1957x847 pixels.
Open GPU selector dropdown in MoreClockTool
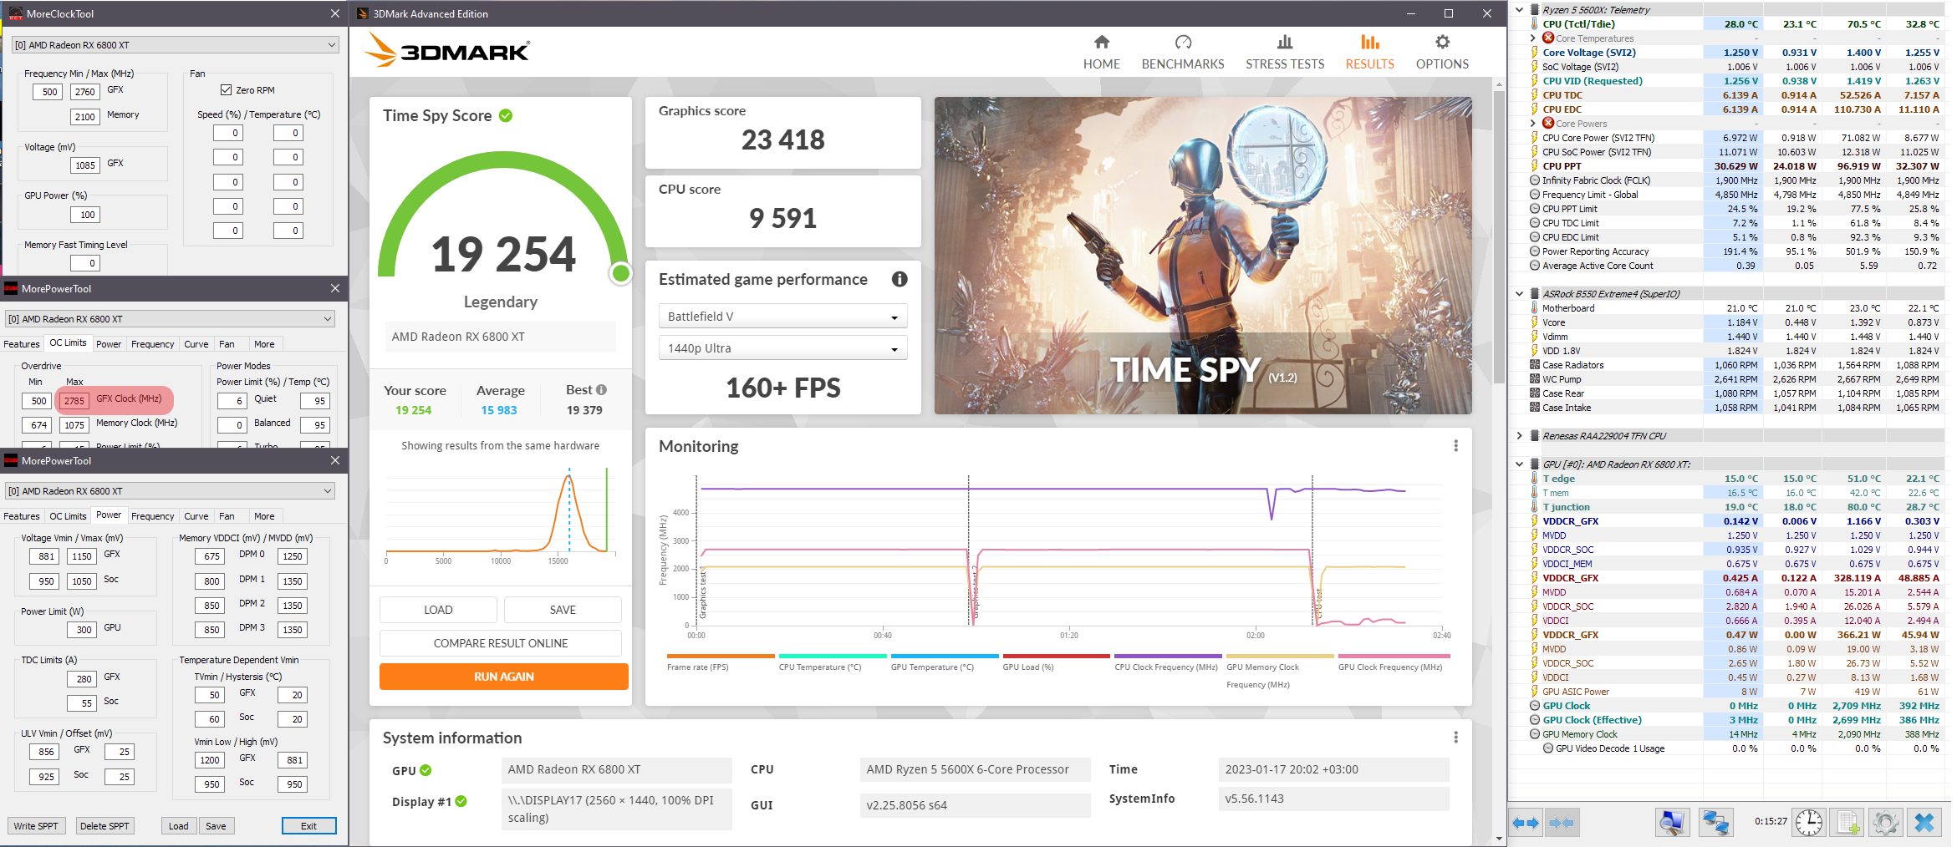[x=176, y=45]
